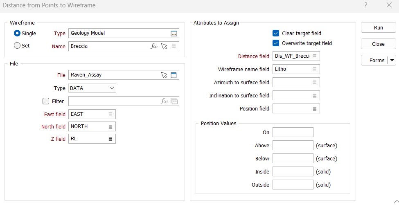Open the list icon in wireframe Name field
Viewport: 399px width, 205px height.
(x=174, y=47)
